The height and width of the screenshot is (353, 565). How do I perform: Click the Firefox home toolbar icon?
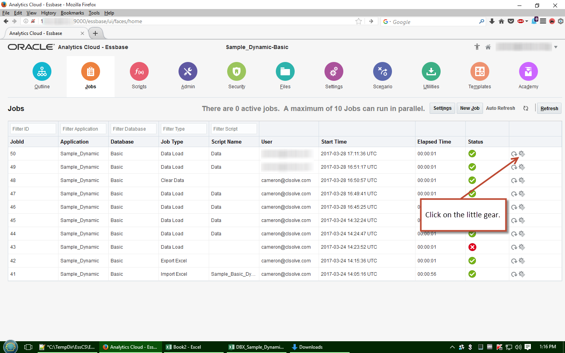point(501,21)
